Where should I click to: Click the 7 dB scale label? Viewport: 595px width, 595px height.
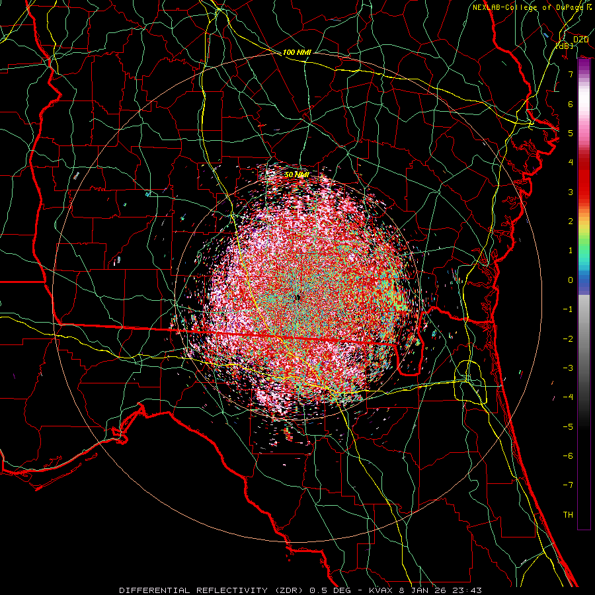coord(571,74)
